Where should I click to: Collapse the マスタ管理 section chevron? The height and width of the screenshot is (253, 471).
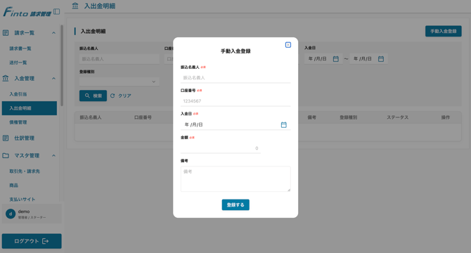click(53, 155)
